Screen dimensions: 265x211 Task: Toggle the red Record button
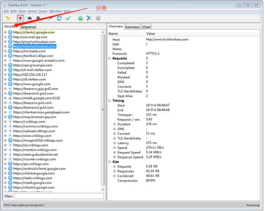[x=20, y=18]
